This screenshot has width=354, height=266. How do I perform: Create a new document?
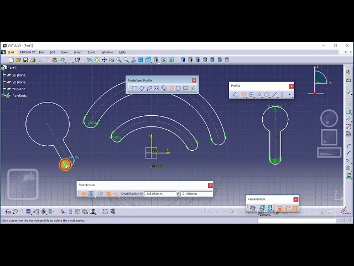click(11, 60)
